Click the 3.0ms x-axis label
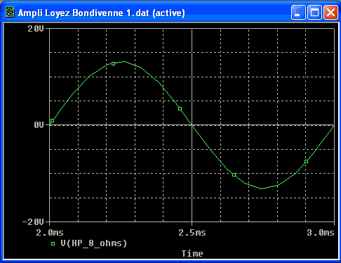 tap(321, 233)
